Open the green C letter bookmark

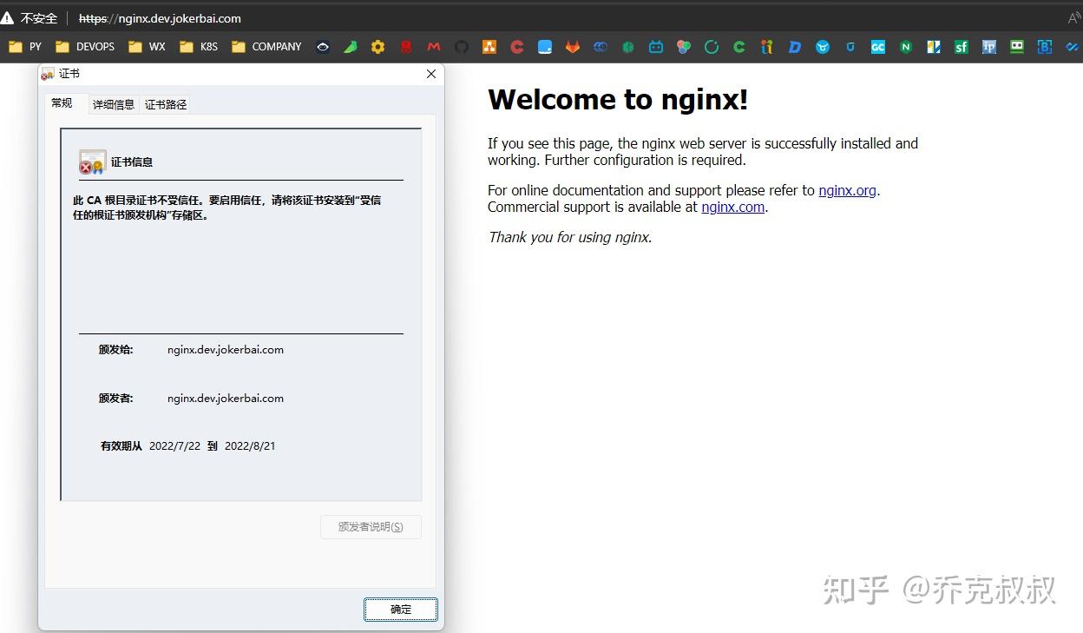click(739, 47)
